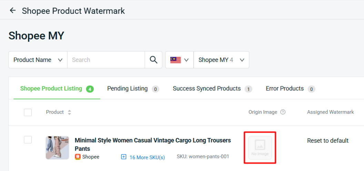Click the Assigned Watermark column header
Viewport: 364px width, 171px height.
pos(331,112)
